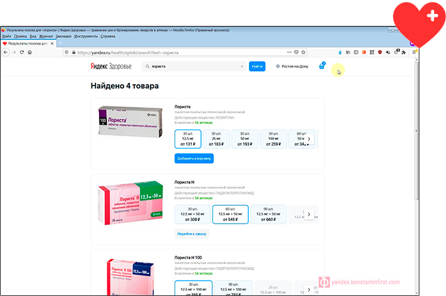This screenshot has width=446, height=296.
Task: Open the Лориста product title
Action: tap(183, 107)
